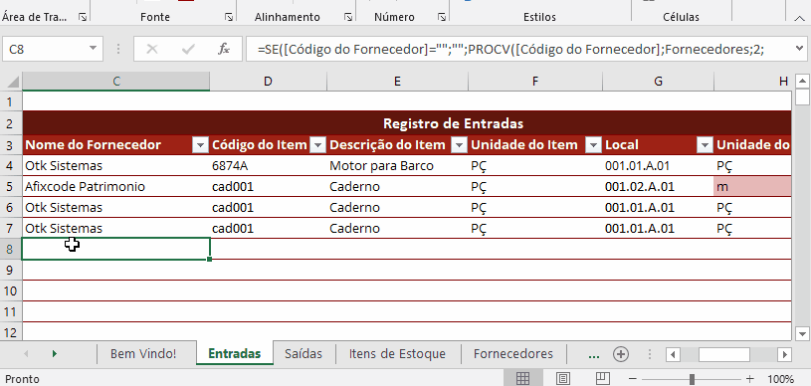Open the Área de Transferência dialog launcher
Screen dimensions: 811x386
coord(83,17)
